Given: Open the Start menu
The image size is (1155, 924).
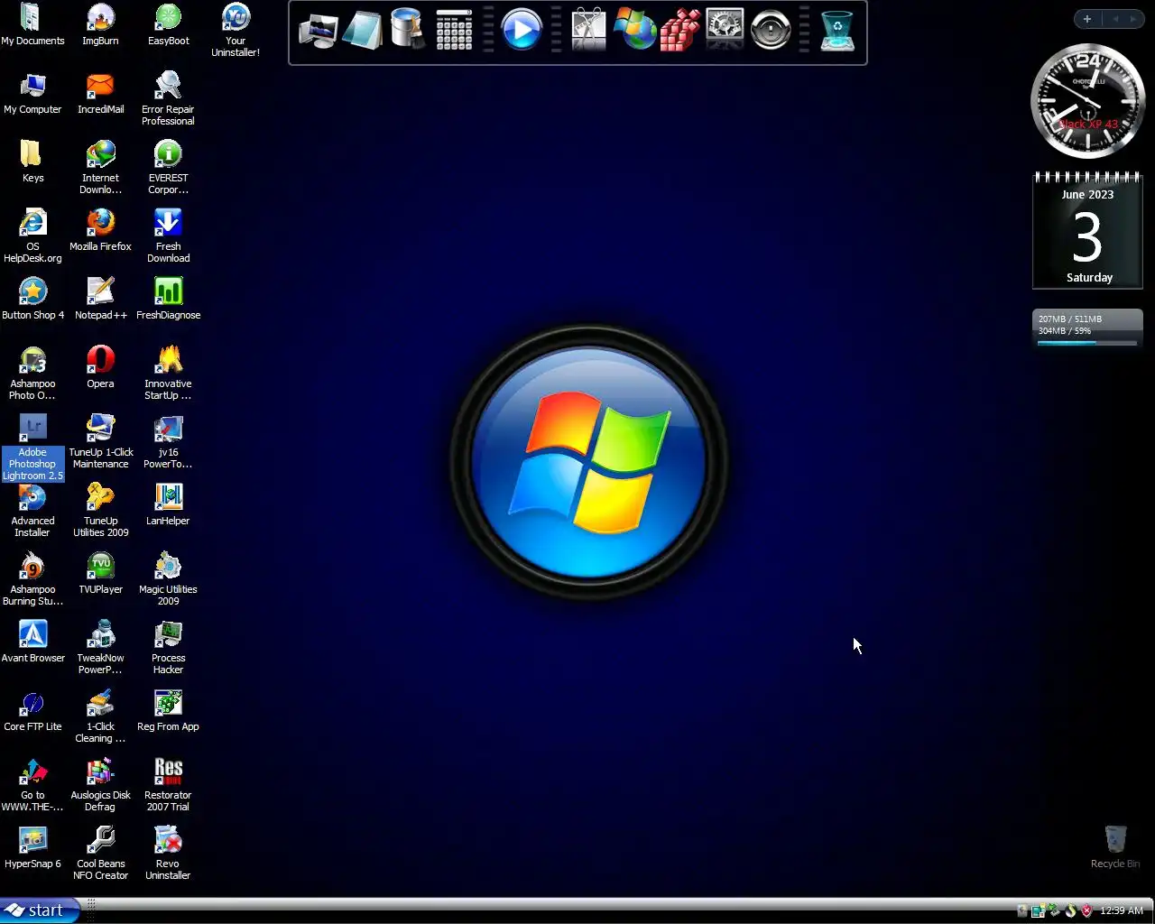Looking at the screenshot, I should click(40, 910).
